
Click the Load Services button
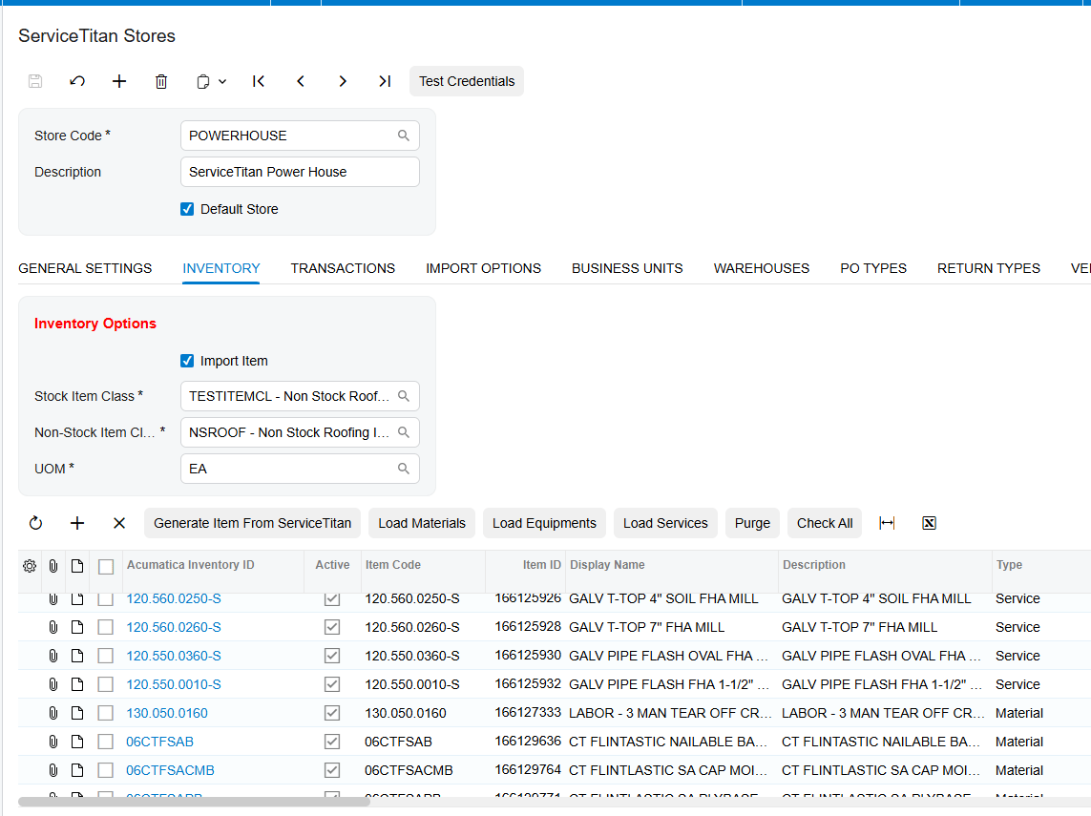coord(665,523)
